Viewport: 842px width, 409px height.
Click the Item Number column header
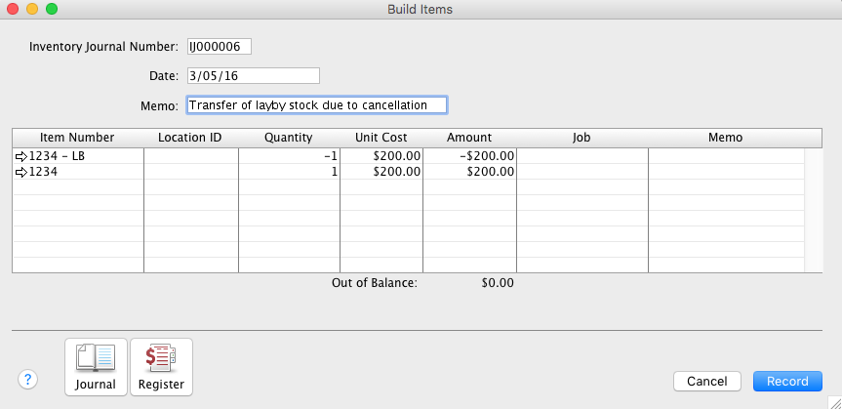point(77,138)
